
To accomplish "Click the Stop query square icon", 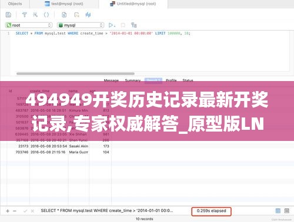I will coord(123,25).
